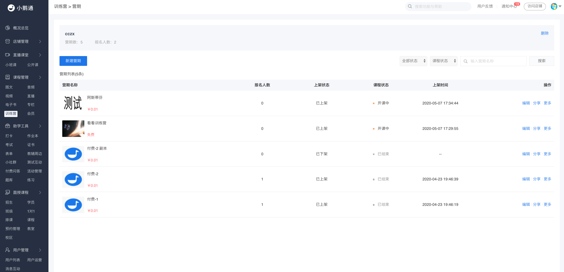Image resolution: width=564 pixels, height=272 pixels.
Task: Click the 店铺管理 shop icon
Action: click(x=8, y=41)
